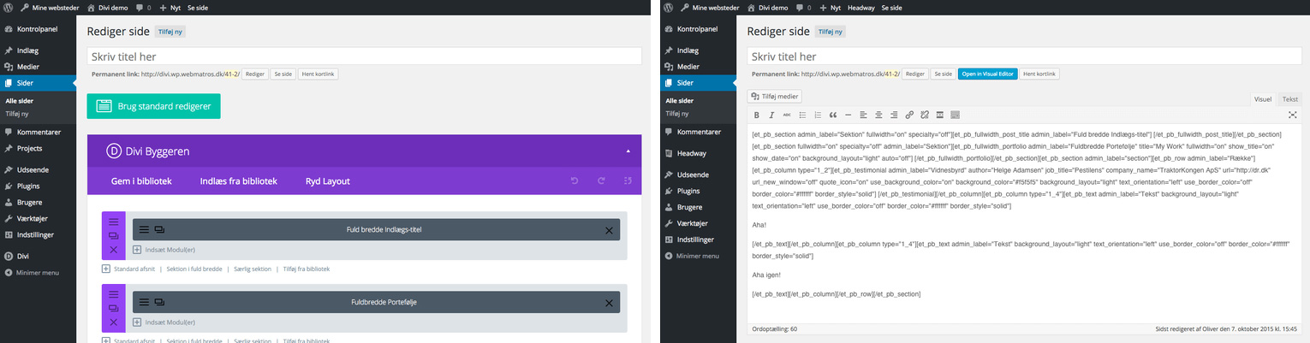
Task: Insert bulleted list in right editor
Action: 802,115
